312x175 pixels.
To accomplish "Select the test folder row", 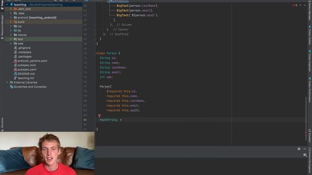I will pyautogui.click(x=43, y=39).
